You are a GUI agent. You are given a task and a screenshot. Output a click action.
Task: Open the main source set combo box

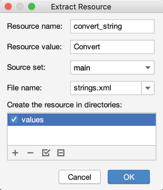(x=112, y=68)
